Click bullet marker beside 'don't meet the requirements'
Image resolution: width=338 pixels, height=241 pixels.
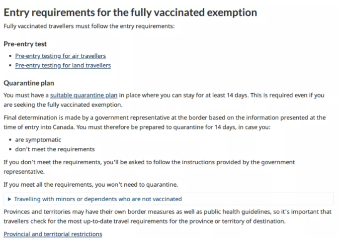10,149
